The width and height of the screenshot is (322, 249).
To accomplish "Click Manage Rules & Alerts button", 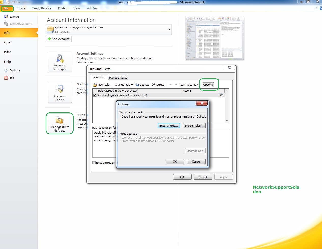I will pos(60,124).
